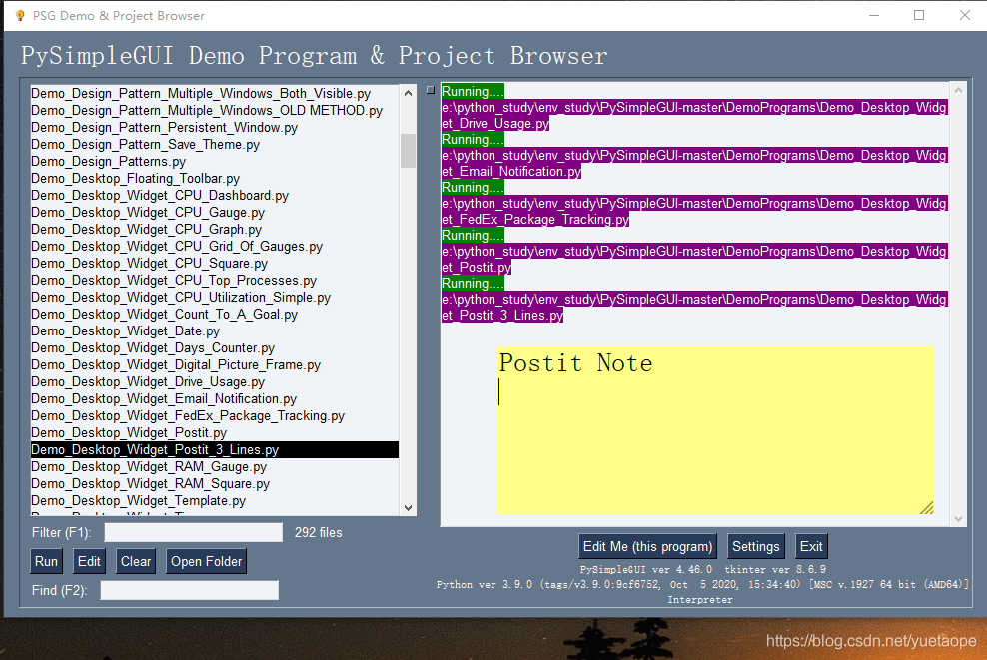This screenshot has width=987, height=660.
Task: Select Demo_Design_Pattern_Multiple_Windows_OLD METHOD.py
Action: point(215,110)
